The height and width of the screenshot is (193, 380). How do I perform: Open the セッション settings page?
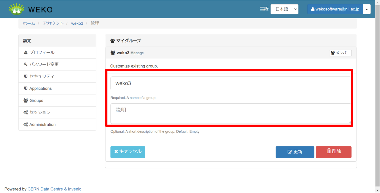click(40, 113)
